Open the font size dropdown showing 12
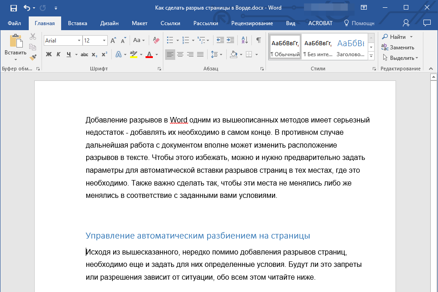This screenshot has width=438, height=292. coord(104,41)
